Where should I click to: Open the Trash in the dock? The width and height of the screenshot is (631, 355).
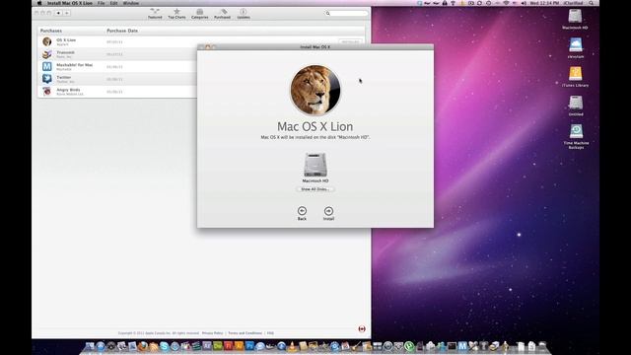[542, 346]
